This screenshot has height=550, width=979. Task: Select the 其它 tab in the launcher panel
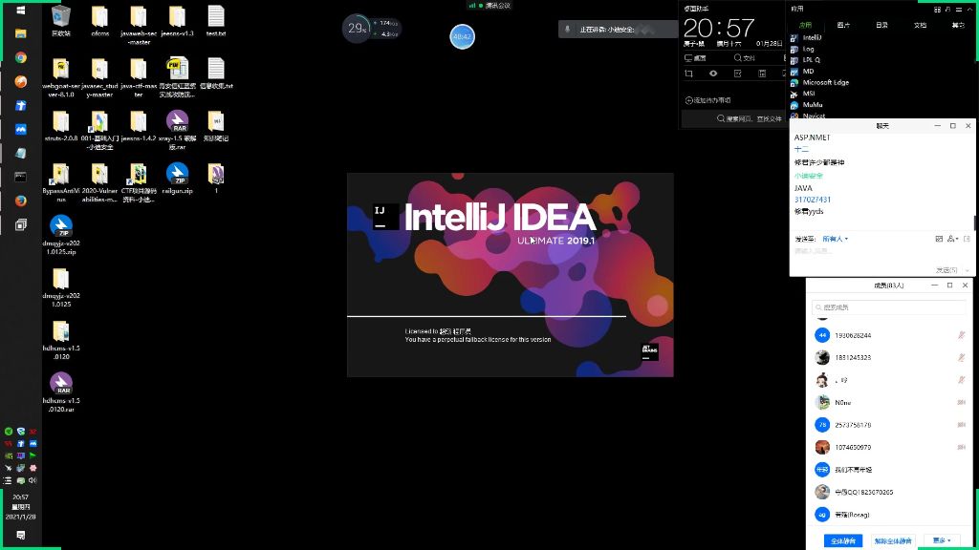[958, 25]
